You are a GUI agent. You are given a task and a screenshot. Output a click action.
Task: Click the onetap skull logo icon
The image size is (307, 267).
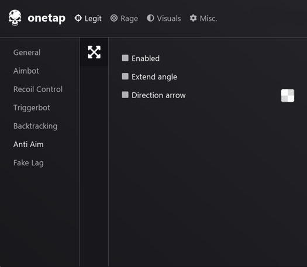tap(15, 18)
